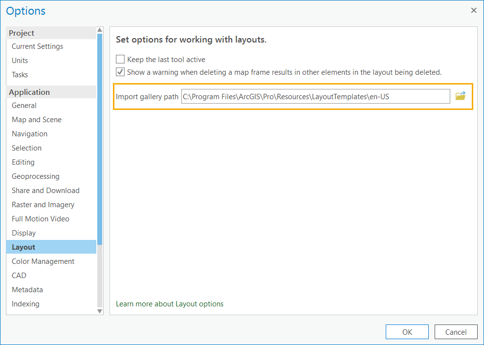Open the Current Settings page under Project

click(x=37, y=46)
